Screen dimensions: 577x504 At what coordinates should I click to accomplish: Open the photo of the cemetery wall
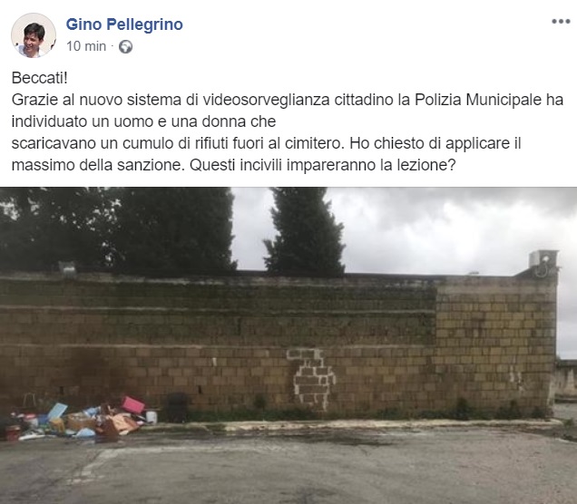(288, 345)
